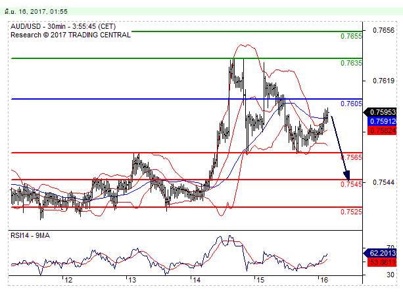This screenshot has height=293, width=403.
Task: Click the red 0.7525 support label
Action: click(351, 212)
